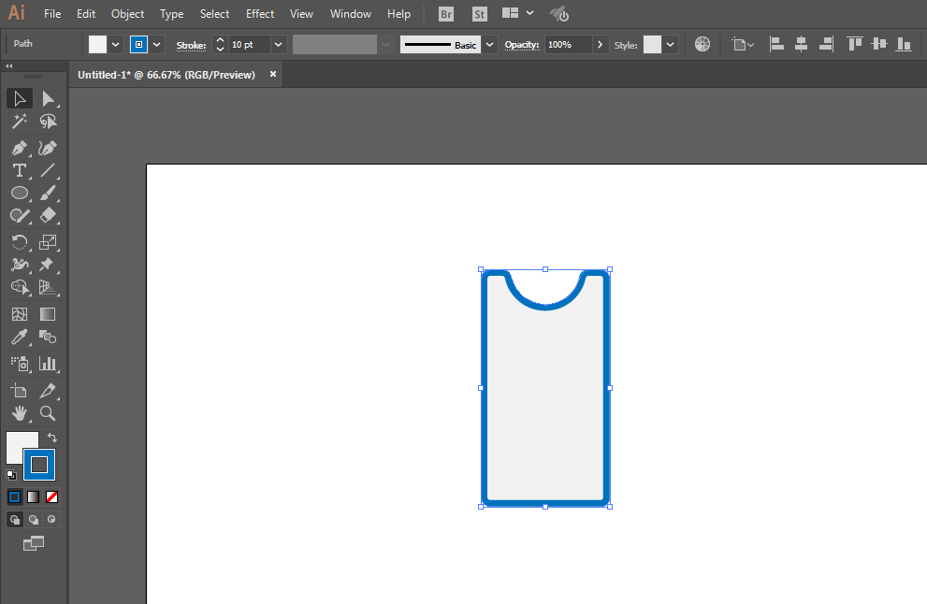Expand the Opacity percentage options arrow

tap(600, 45)
